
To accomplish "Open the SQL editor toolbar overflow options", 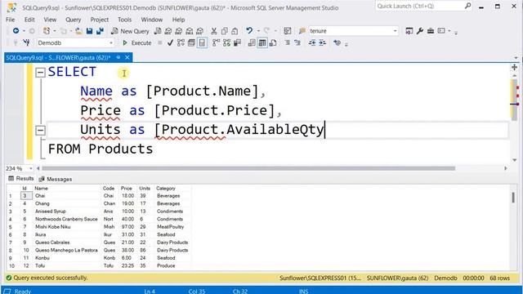I will (346, 44).
